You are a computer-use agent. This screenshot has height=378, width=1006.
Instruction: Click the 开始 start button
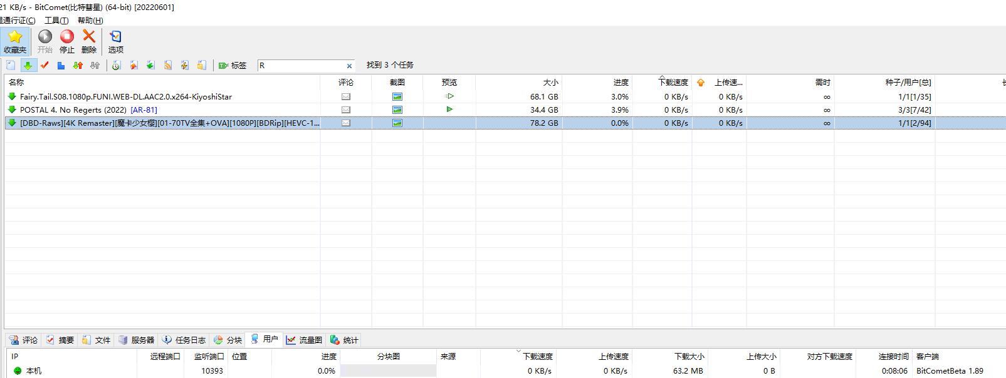(45, 42)
